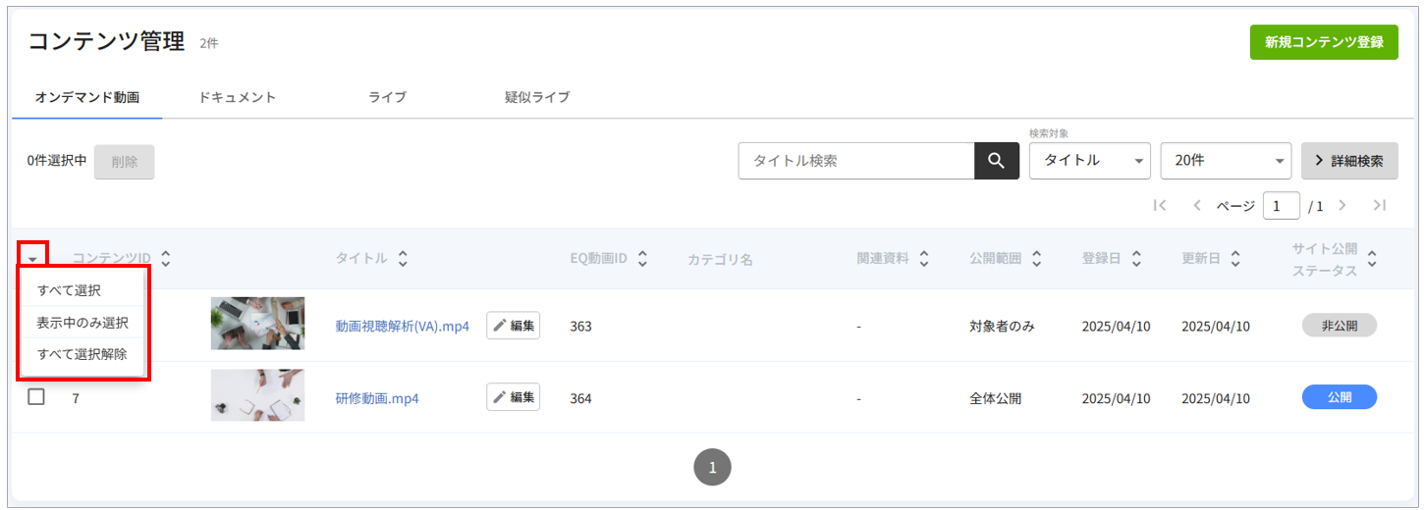Choose 表示中のみ選択 from the menu
This screenshot has width=1424, height=510.
pyautogui.click(x=82, y=322)
